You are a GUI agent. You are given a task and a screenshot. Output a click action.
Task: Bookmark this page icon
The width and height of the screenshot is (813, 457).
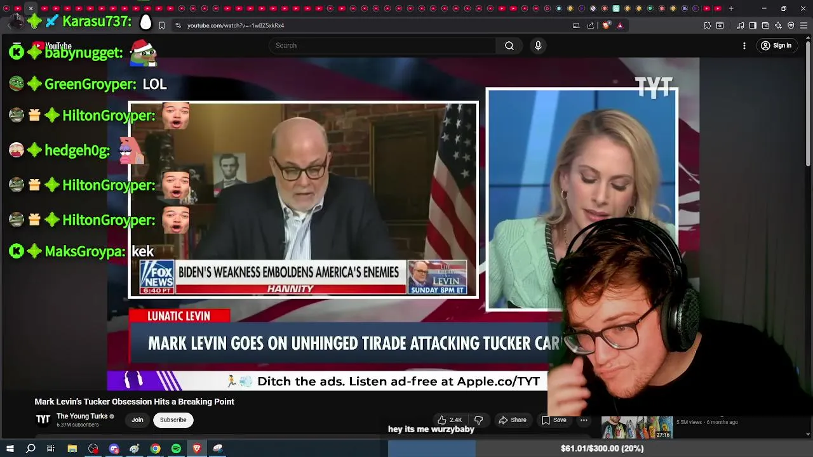click(x=161, y=25)
